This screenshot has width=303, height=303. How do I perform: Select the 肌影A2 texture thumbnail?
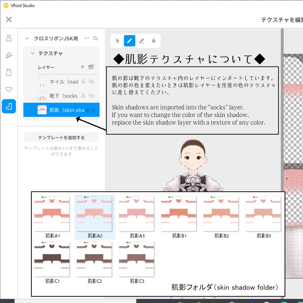(x=94, y=214)
